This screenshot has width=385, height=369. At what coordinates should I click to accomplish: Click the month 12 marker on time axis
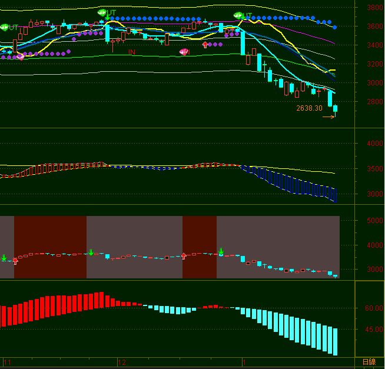tap(122, 363)
